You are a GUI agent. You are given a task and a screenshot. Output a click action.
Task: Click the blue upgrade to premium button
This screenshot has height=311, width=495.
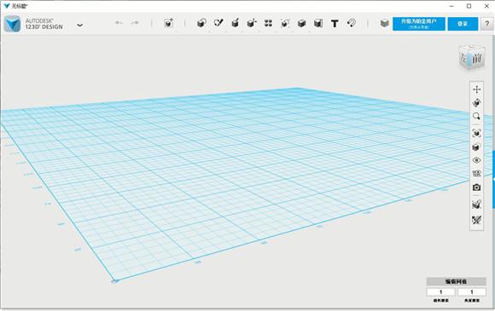pyautogui.click(x=419, y=24)
